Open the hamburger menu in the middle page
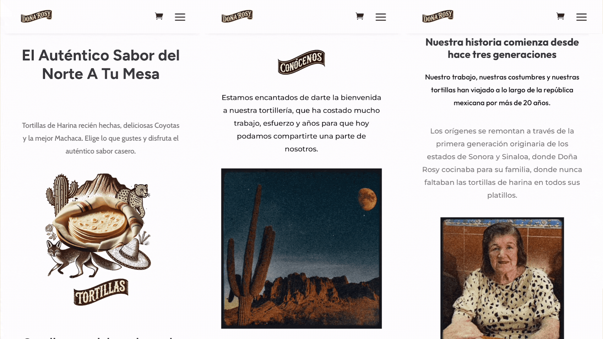The image size is (603, 339). 381,17
